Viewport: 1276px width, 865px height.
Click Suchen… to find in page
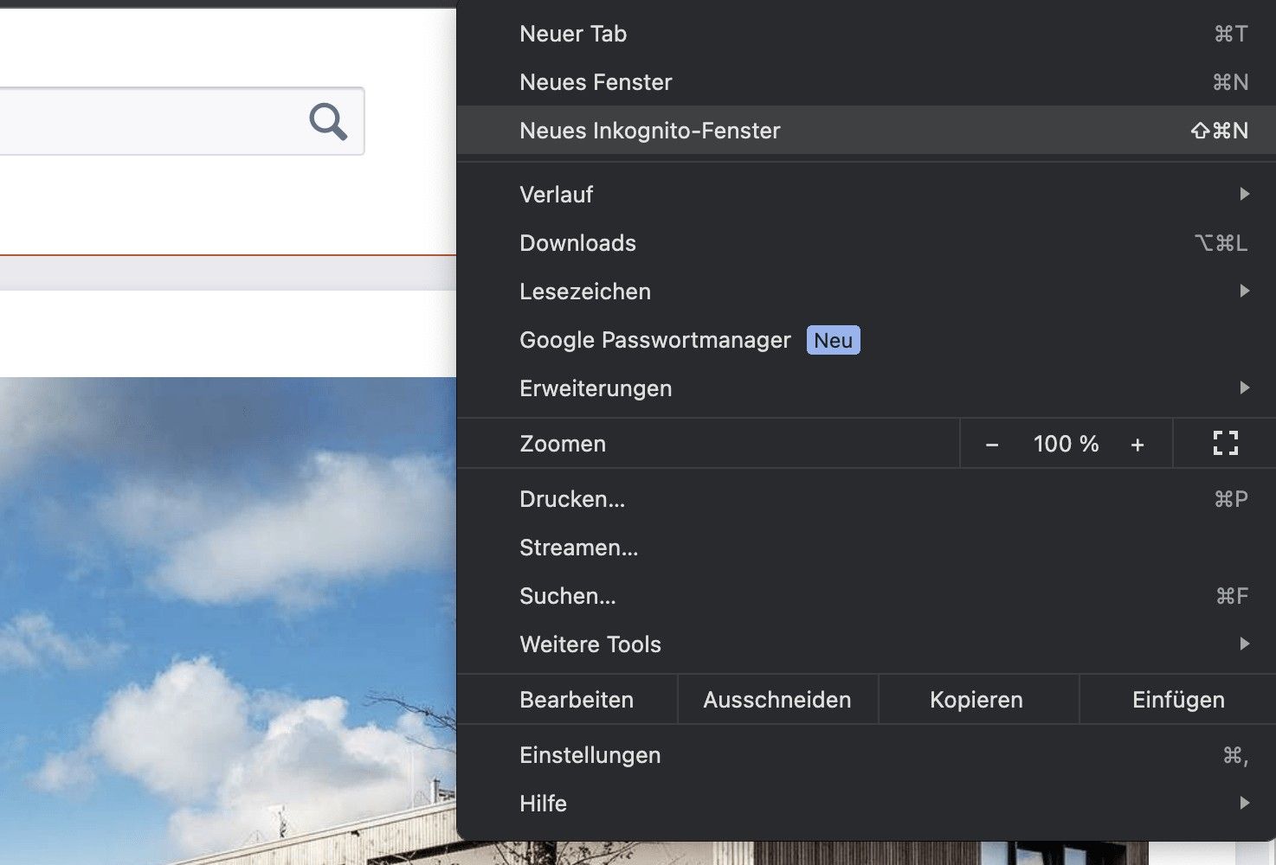click(568, 596)
